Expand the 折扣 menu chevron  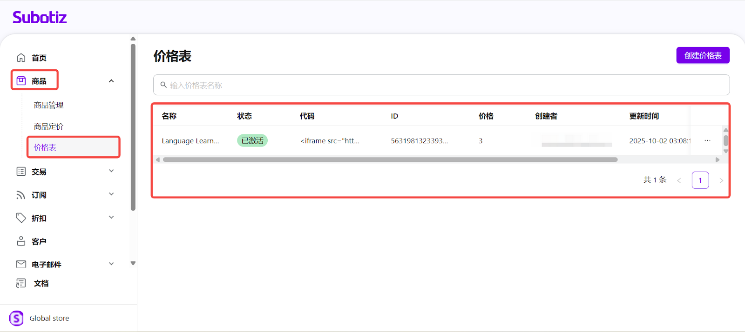point(111,218)
